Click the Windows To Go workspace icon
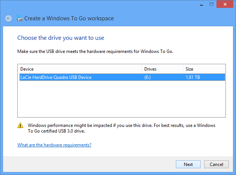 [x=20, y=18]
